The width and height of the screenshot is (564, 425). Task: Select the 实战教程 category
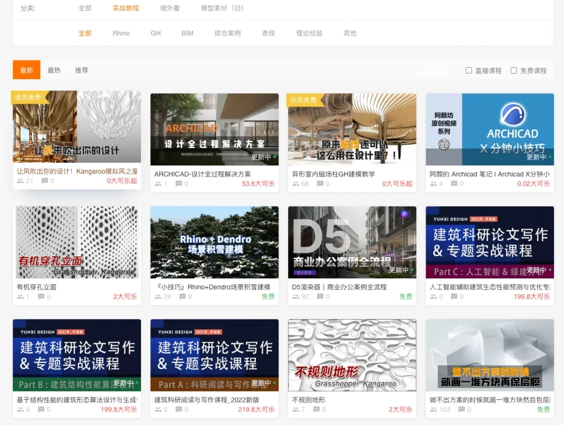[125, 8]
